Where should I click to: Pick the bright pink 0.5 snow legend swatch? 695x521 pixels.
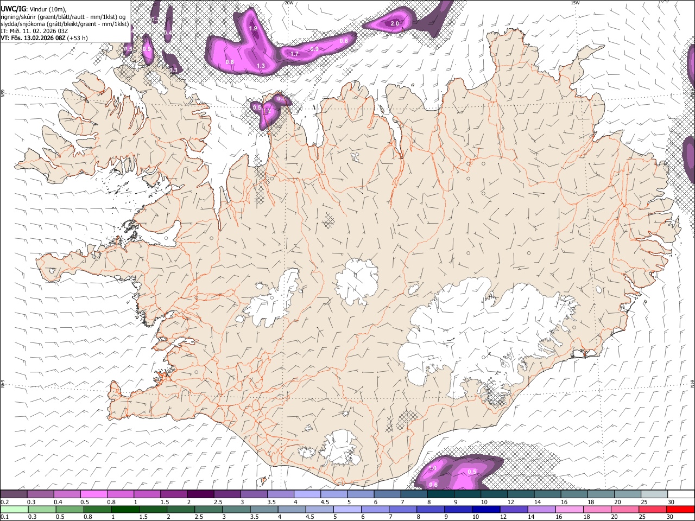pos(93,494)
